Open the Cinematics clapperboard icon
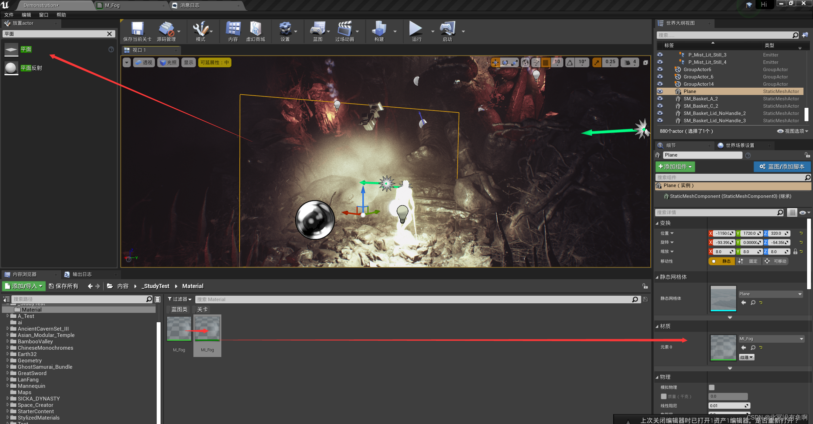The image size is (813, 424). (345, 29)
